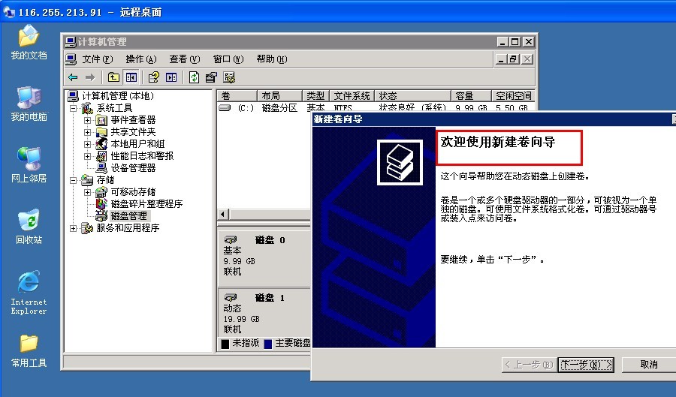Screen dimensions: 676x397
Task: Expand the 事件查看器 tree node
Action: (87, 120)
